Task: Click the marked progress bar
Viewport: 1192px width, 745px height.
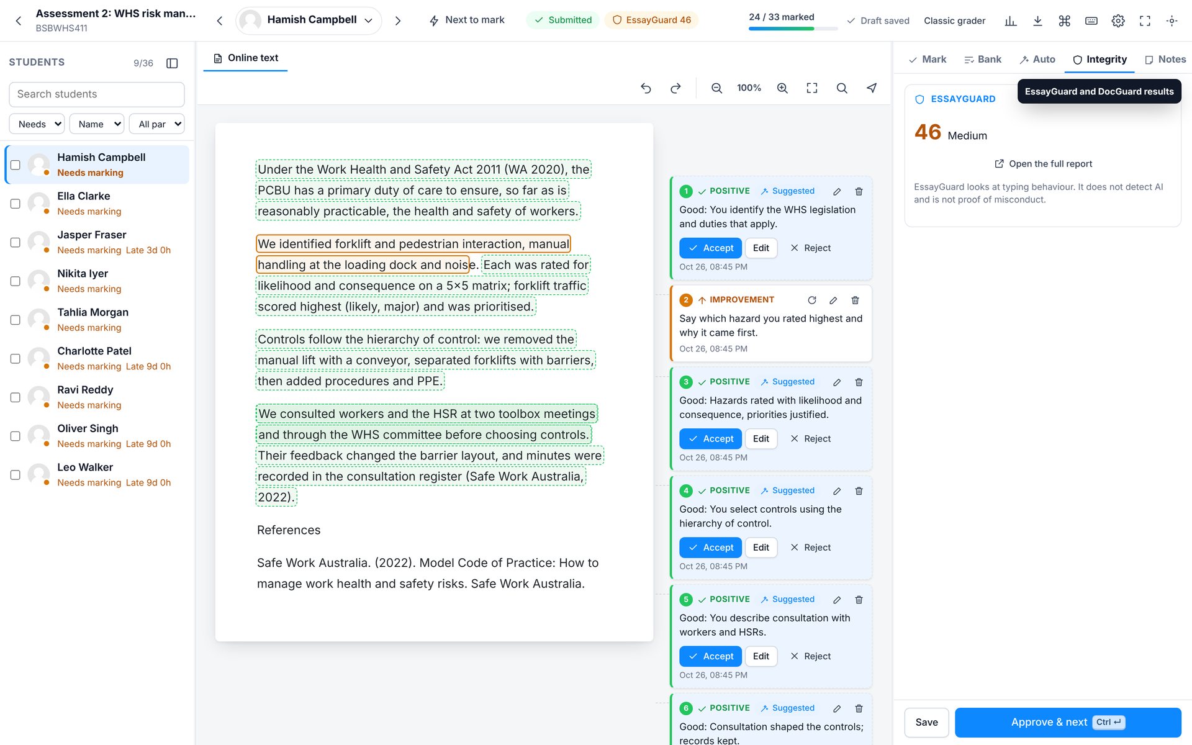Action: point(792,29)
